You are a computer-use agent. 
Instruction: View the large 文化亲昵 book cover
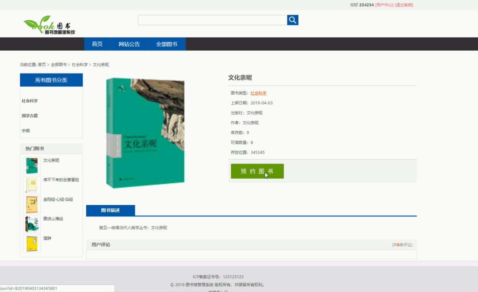pos(145,131)
